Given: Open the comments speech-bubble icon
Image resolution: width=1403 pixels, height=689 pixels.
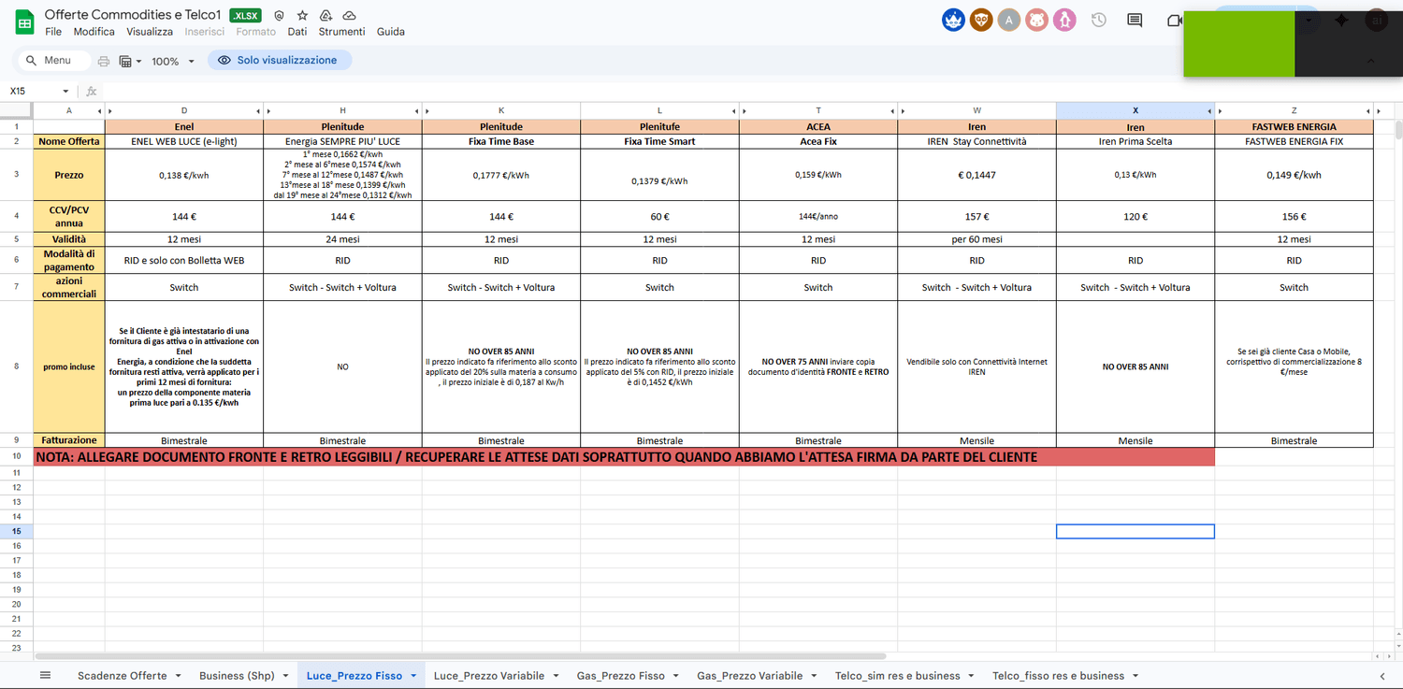Looking at the screenshot, I should point(1135,20).
